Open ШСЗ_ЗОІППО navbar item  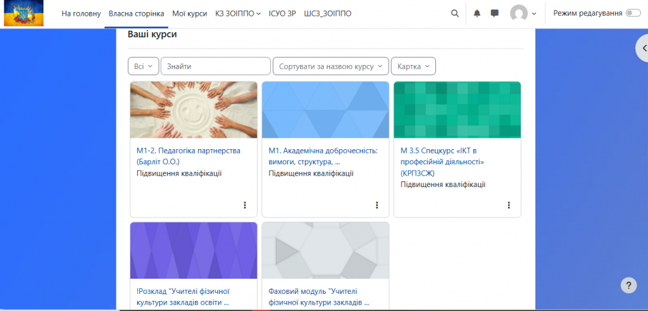tap(327, 14)
